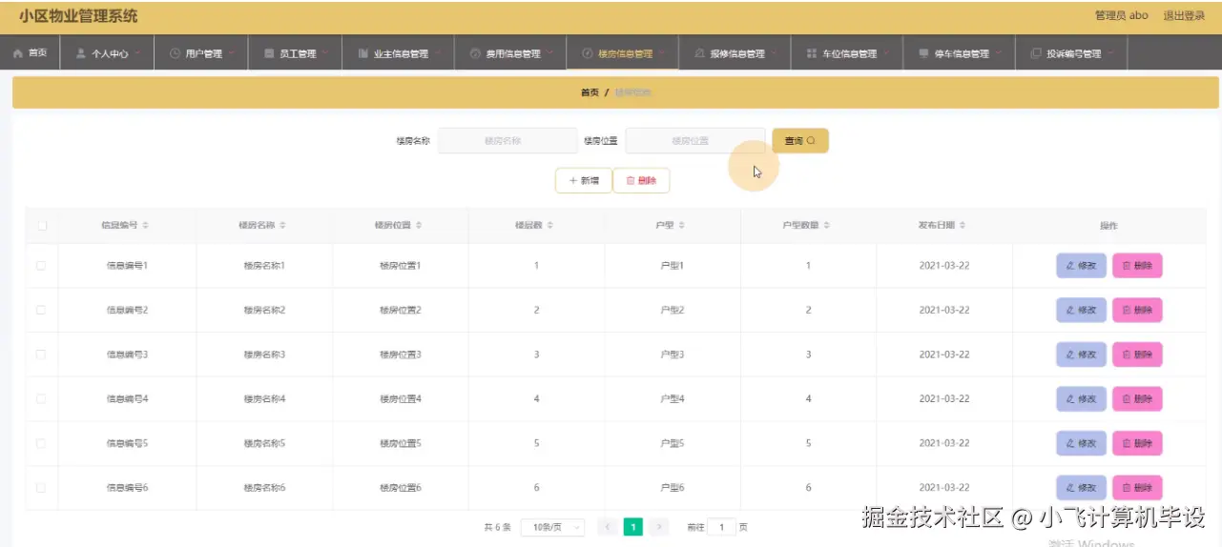Expand the 车位信息管理 menu arrow
Screen dimensions: 1222x547
click(887, 53)
